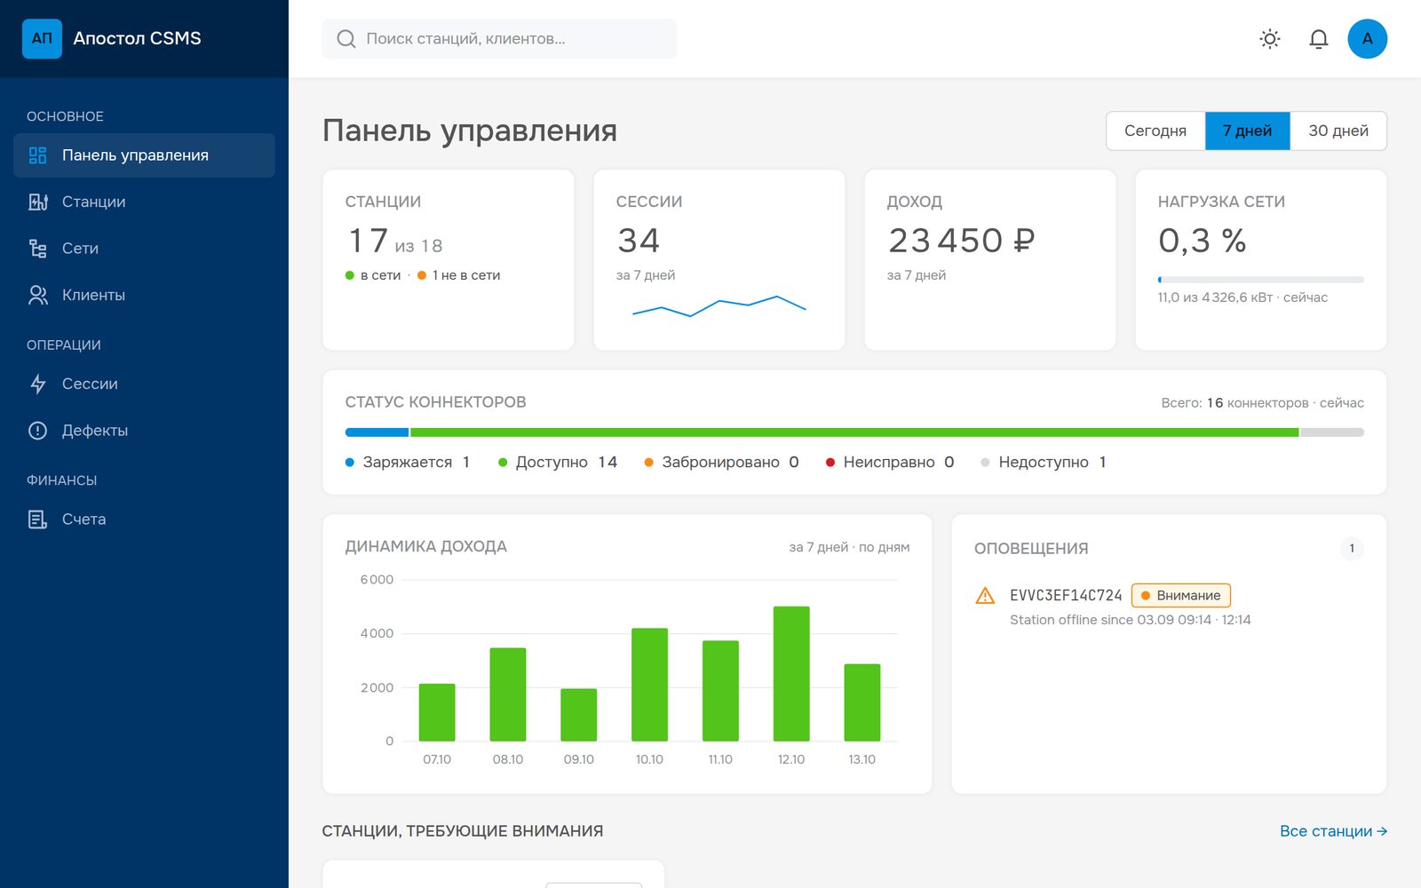The height and width of the screenshot is (888, 1421).
Task: Toggle the light theme sun icon
Action: (1270, 39)
